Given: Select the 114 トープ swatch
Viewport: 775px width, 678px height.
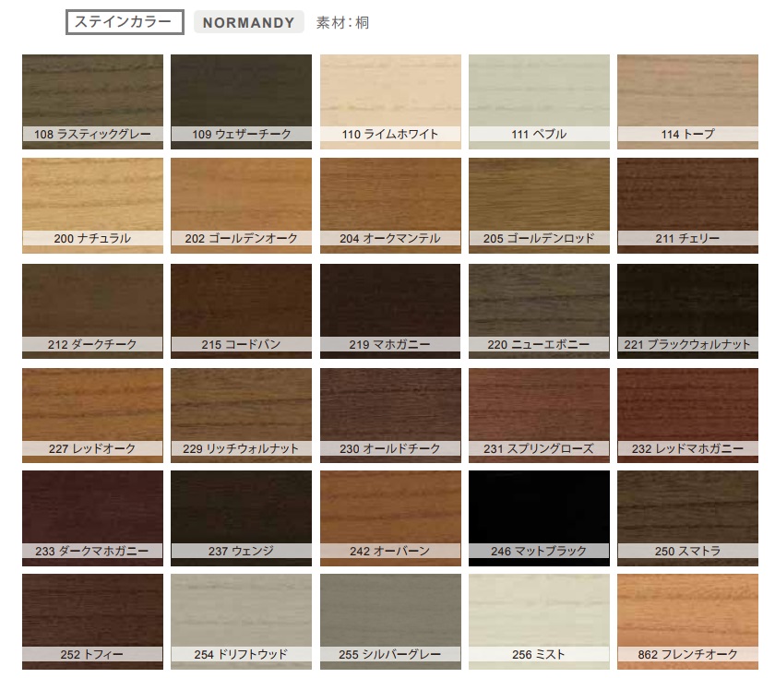Looking at the screenshot, I should click(x=687, y=101).
